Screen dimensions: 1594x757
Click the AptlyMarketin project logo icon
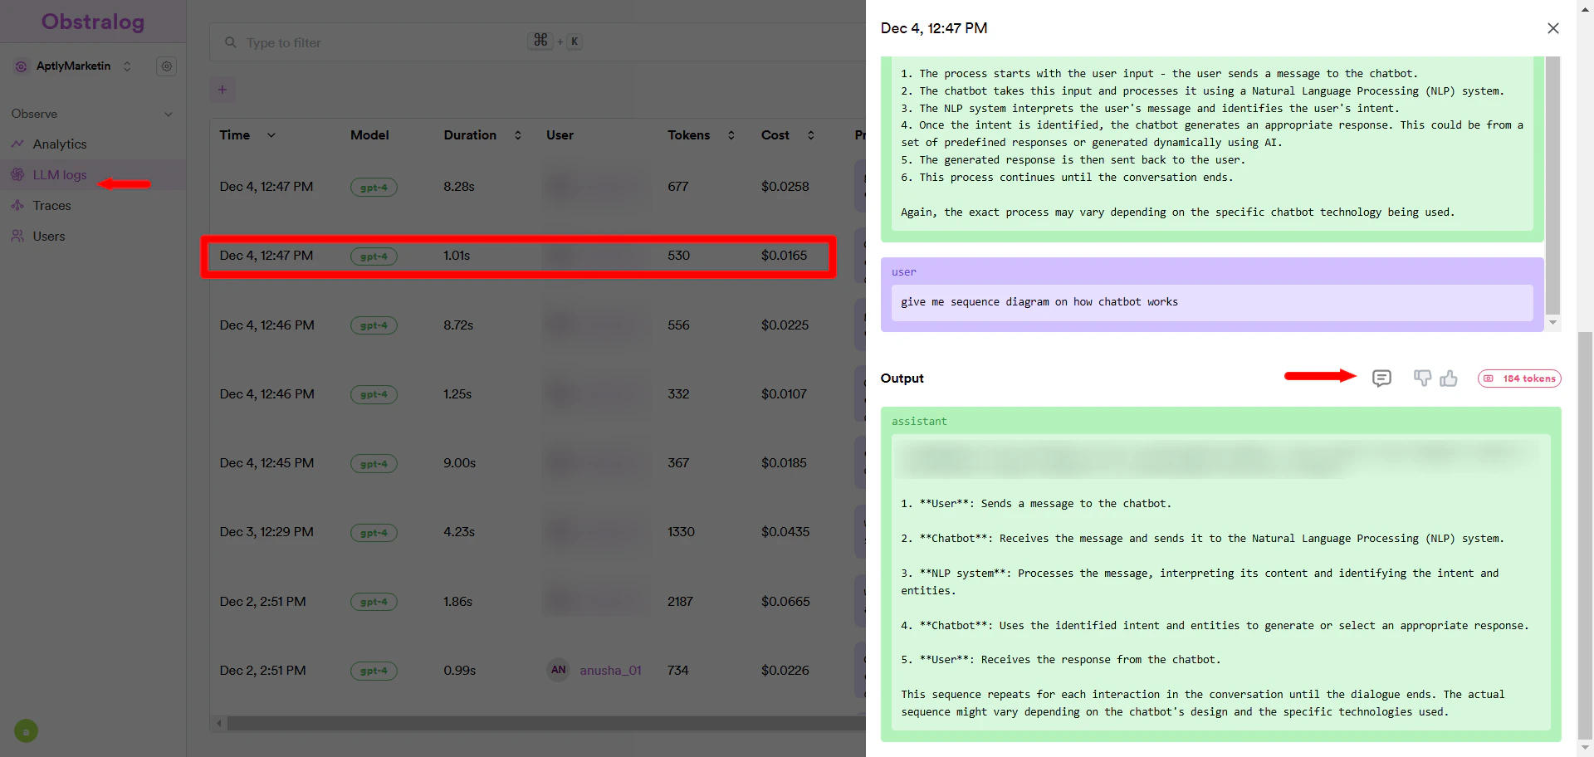[22, 66]
